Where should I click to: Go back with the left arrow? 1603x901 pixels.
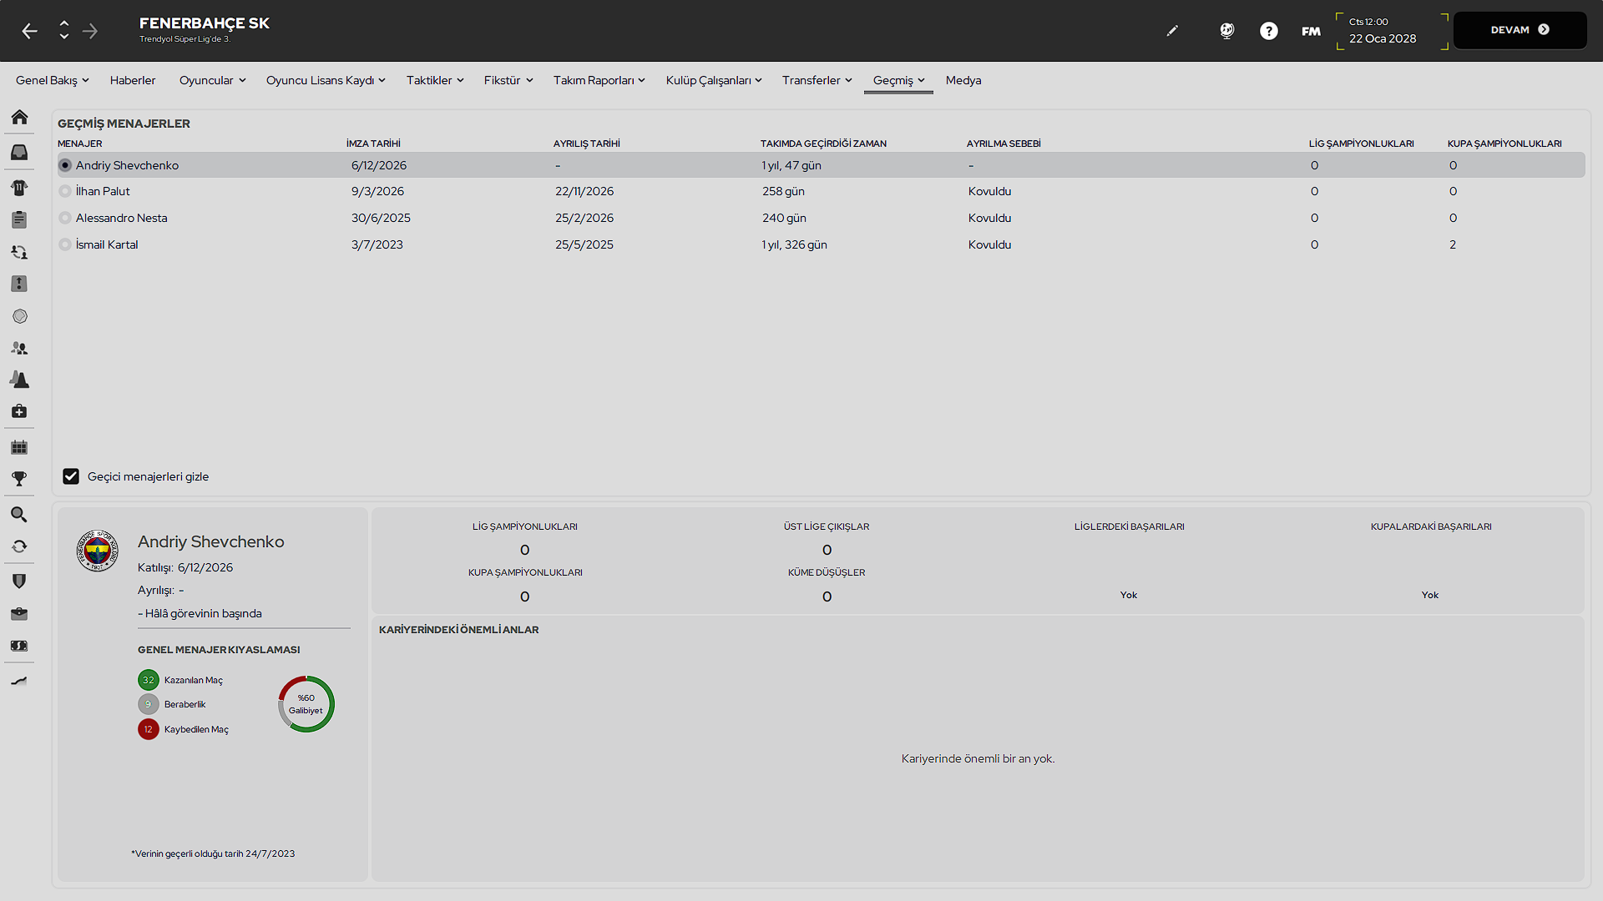click(x=30, y=31)
